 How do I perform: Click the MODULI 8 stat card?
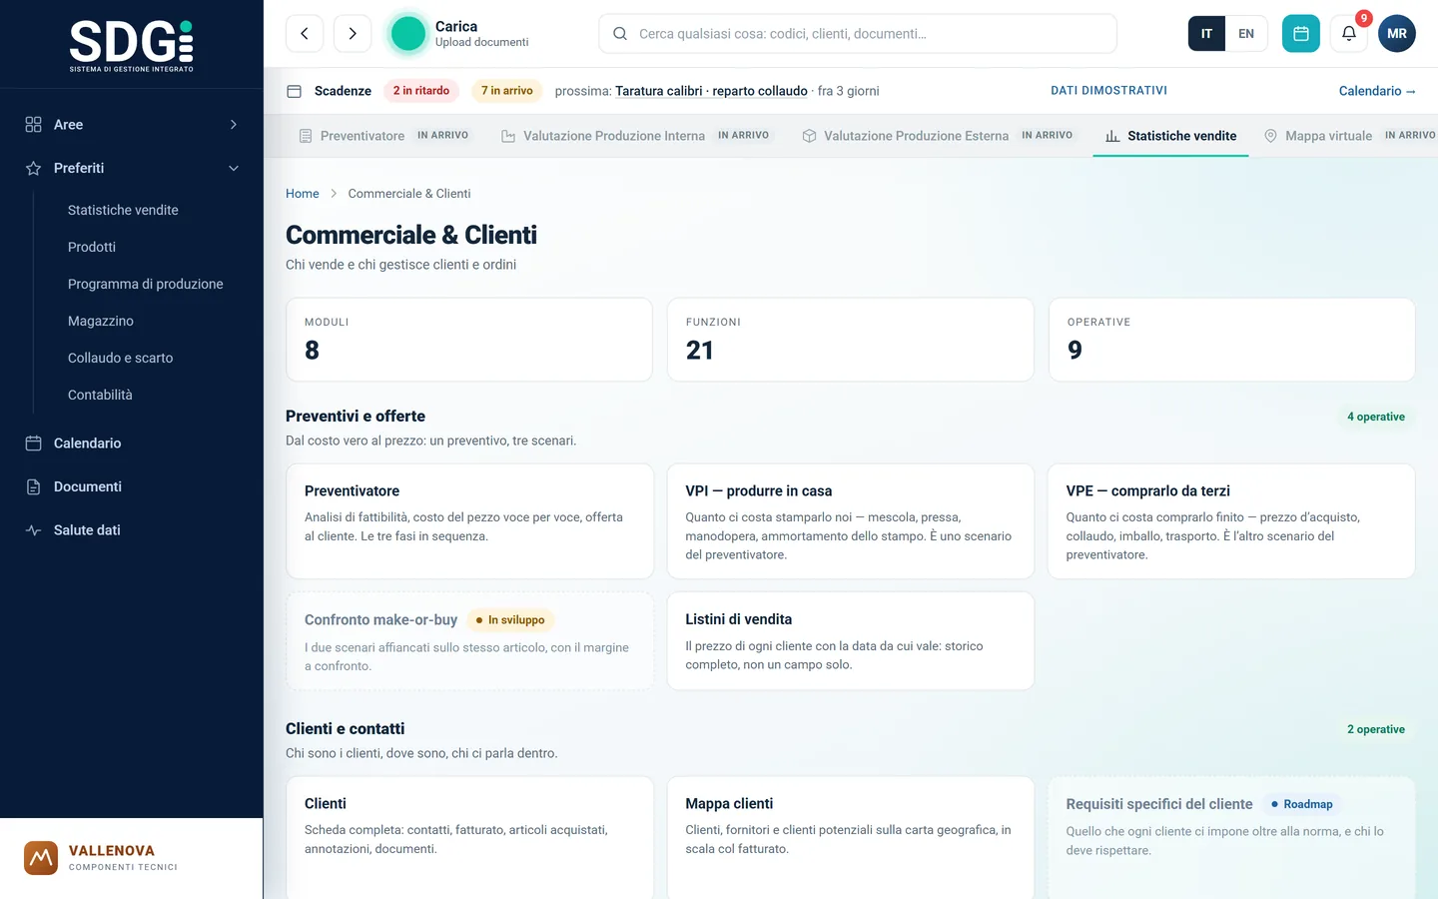(x=469, y=340)
